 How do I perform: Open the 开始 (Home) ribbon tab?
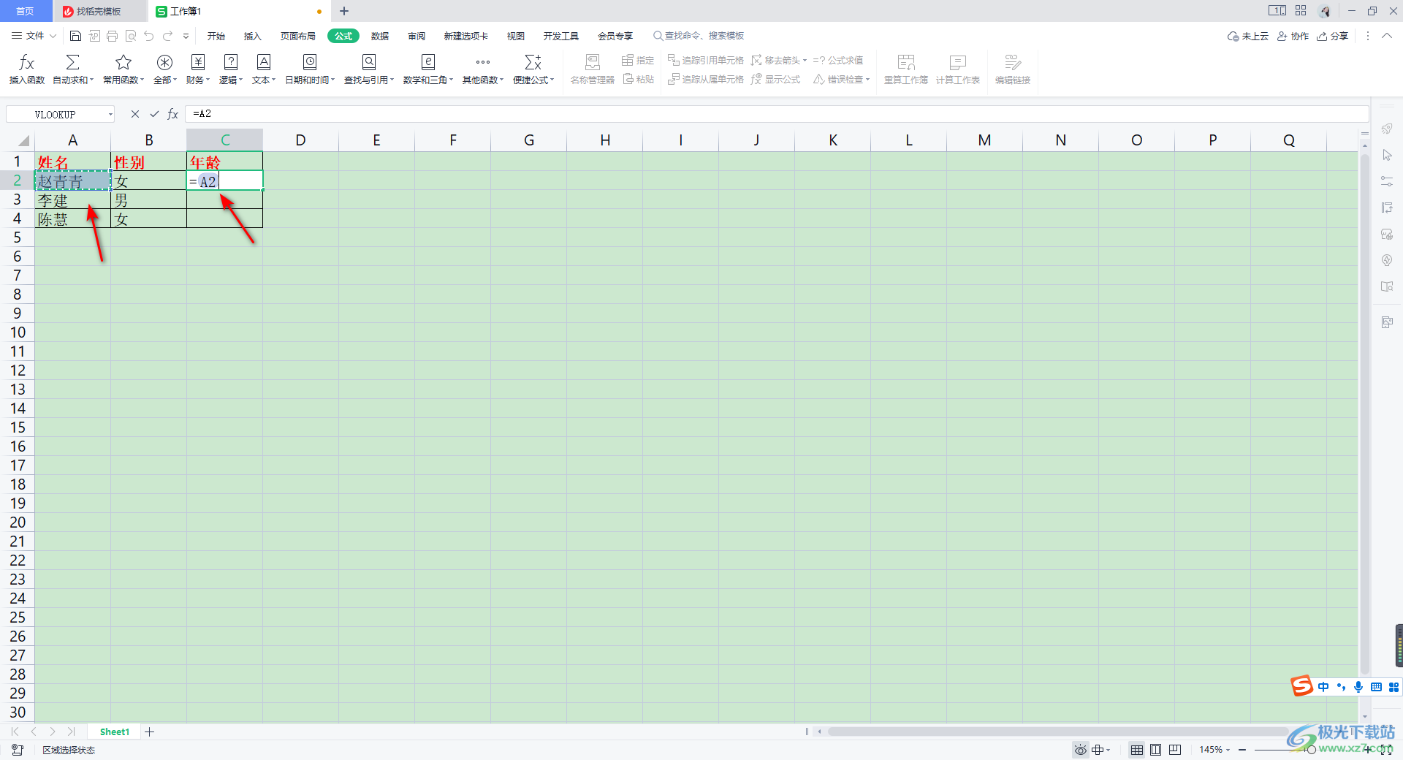pos(216,36)
